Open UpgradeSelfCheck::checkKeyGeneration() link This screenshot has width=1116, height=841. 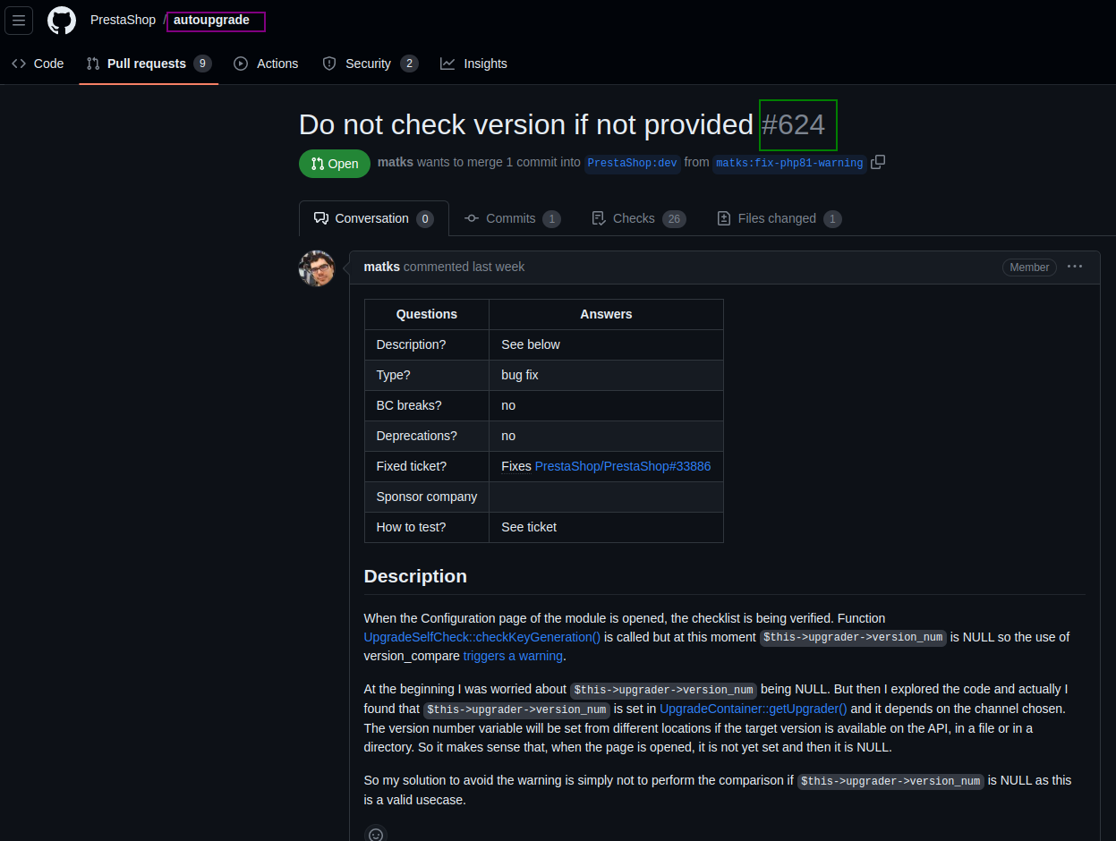[x=482, y=637]
